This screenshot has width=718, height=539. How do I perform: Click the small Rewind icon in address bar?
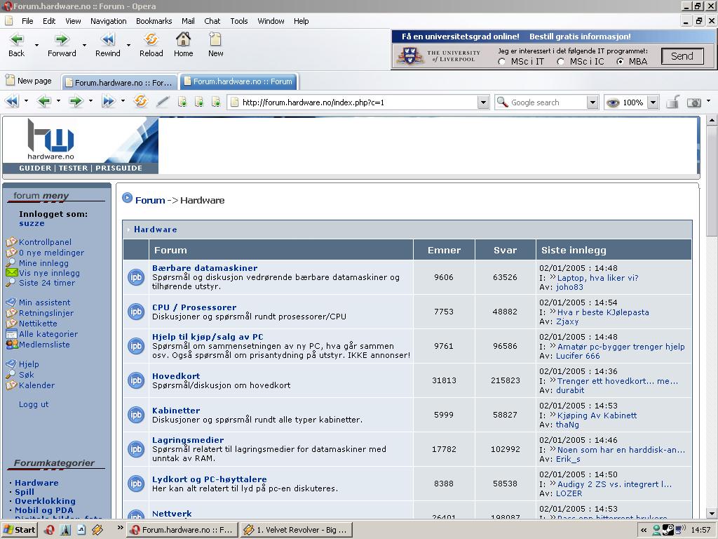[13, 101]
